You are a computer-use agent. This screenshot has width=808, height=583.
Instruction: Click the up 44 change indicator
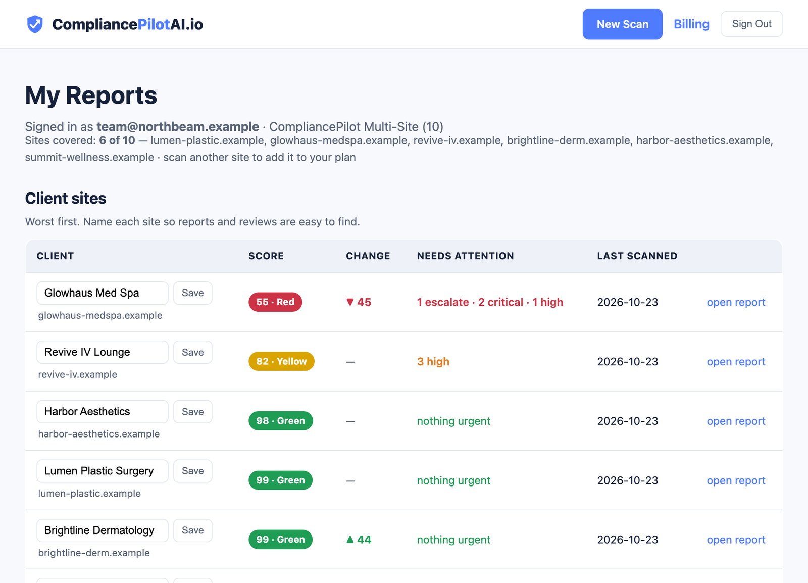point(359,540)
